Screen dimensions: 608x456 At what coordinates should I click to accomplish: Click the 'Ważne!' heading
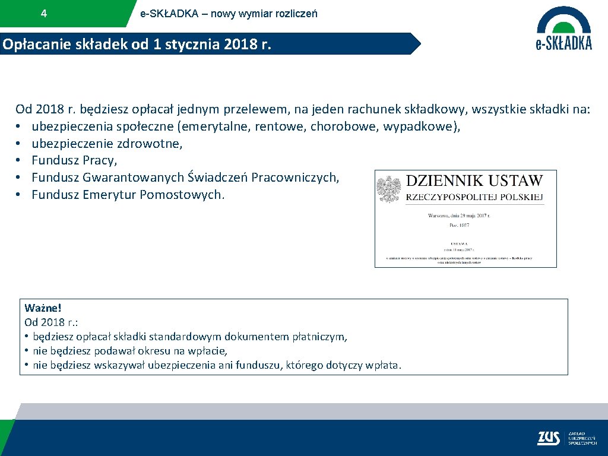[43, 308]
